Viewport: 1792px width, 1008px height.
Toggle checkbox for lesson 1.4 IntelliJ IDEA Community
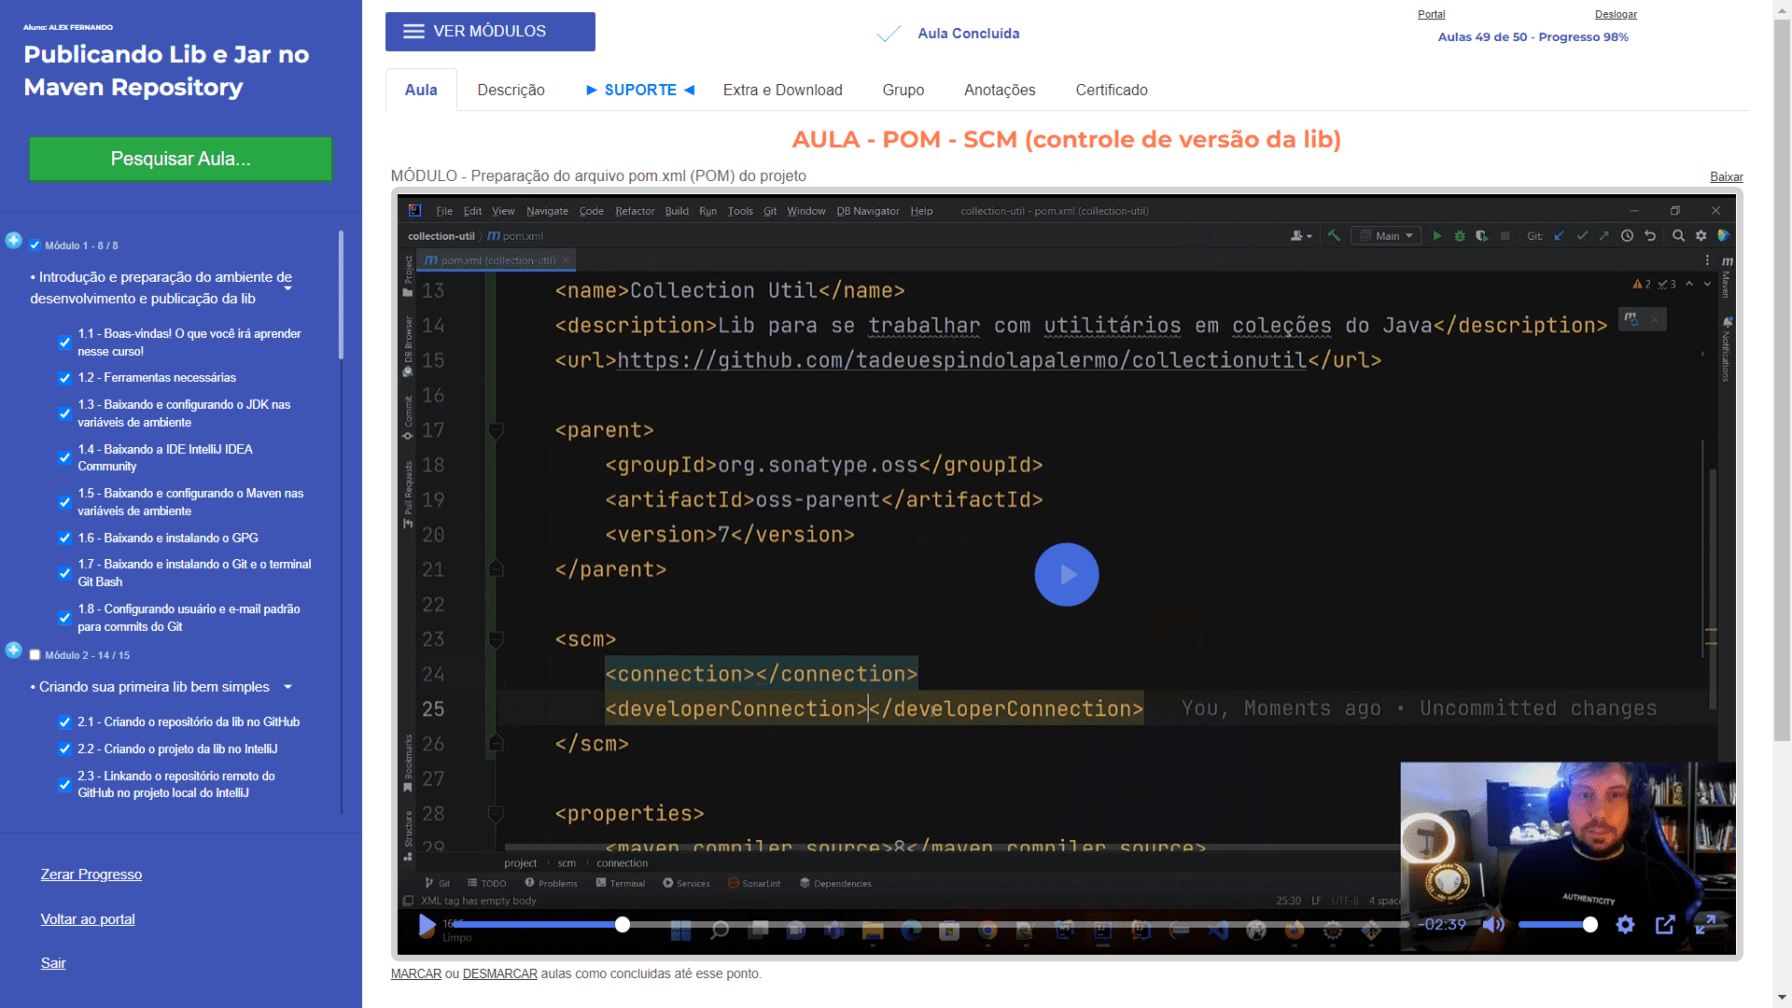click(x=64, y=458)
